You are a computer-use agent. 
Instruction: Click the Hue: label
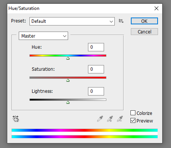[x=37, y=47]
